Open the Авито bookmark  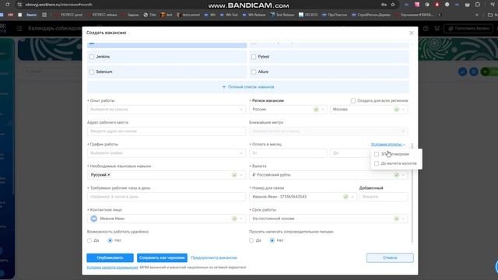coord(31,15)
